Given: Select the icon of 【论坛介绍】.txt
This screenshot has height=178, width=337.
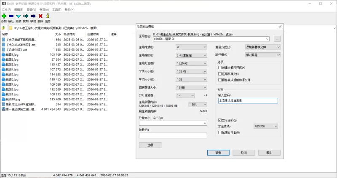Looking at the screenshot, I should 3,49.
